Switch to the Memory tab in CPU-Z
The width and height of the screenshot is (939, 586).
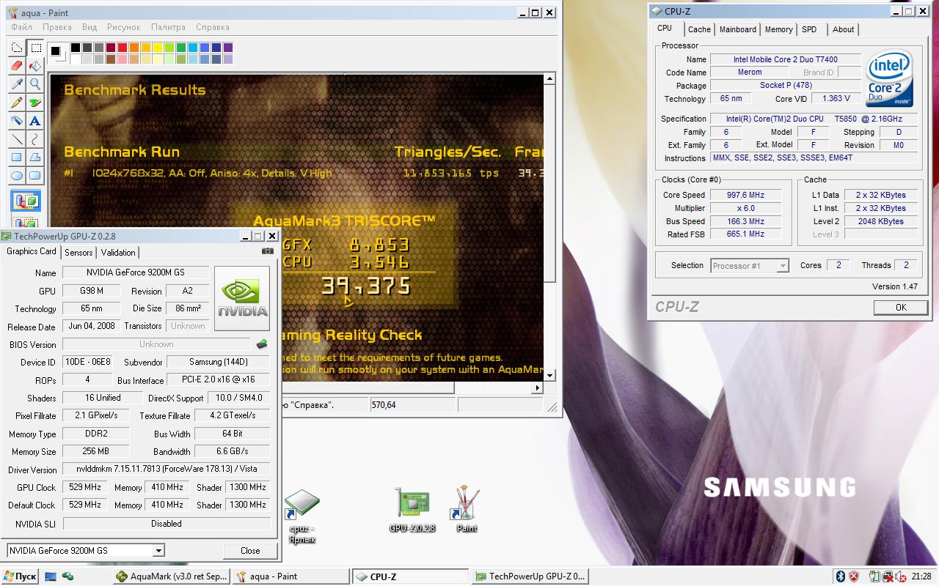pos(778,29)
